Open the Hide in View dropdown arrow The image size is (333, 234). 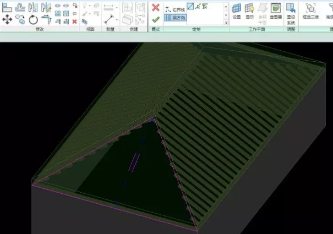[x=90, y=5]
